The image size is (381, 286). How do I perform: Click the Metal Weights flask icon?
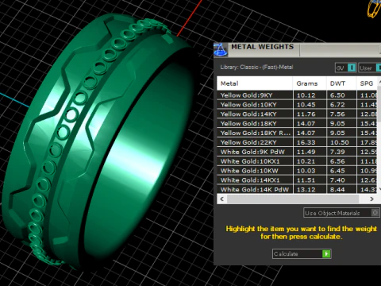(221, 50)
